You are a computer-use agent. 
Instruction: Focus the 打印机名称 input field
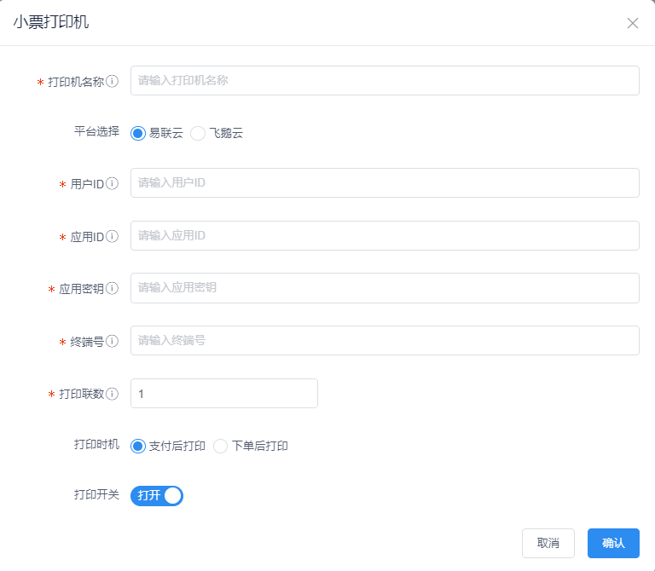click(x=385, y=81)
